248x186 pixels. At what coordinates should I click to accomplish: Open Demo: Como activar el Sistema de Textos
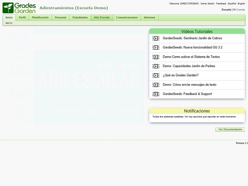pyautogui.click(x=191, y=57)
